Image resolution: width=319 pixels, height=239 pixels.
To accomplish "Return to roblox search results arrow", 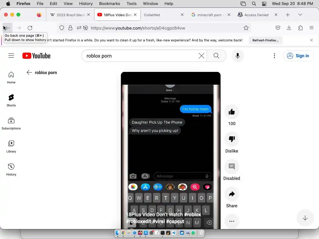I will (x=29, y=72).
